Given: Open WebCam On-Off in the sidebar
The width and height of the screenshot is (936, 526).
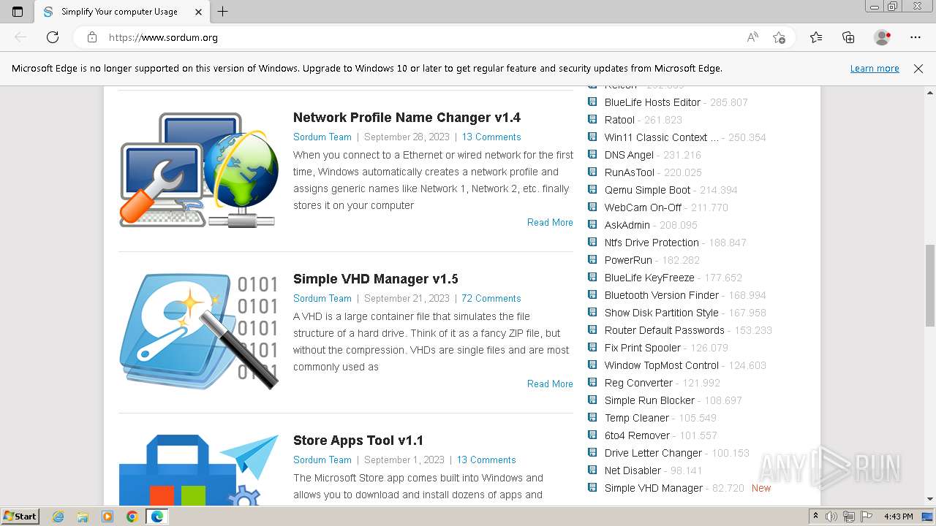Looking at the screenshot, I should [643, 207].
